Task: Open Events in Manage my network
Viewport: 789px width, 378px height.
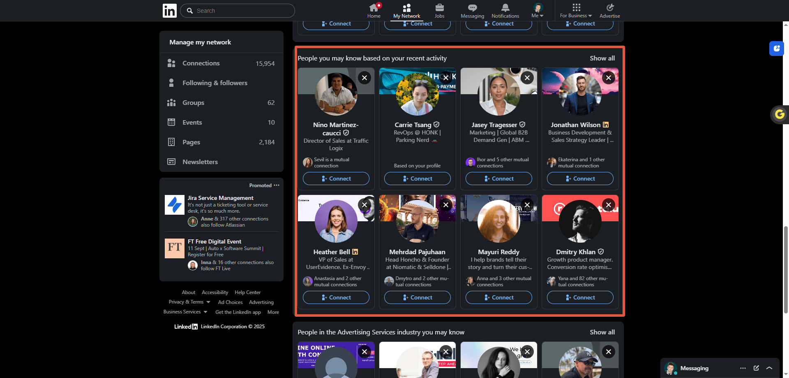Action: (221, 123)
